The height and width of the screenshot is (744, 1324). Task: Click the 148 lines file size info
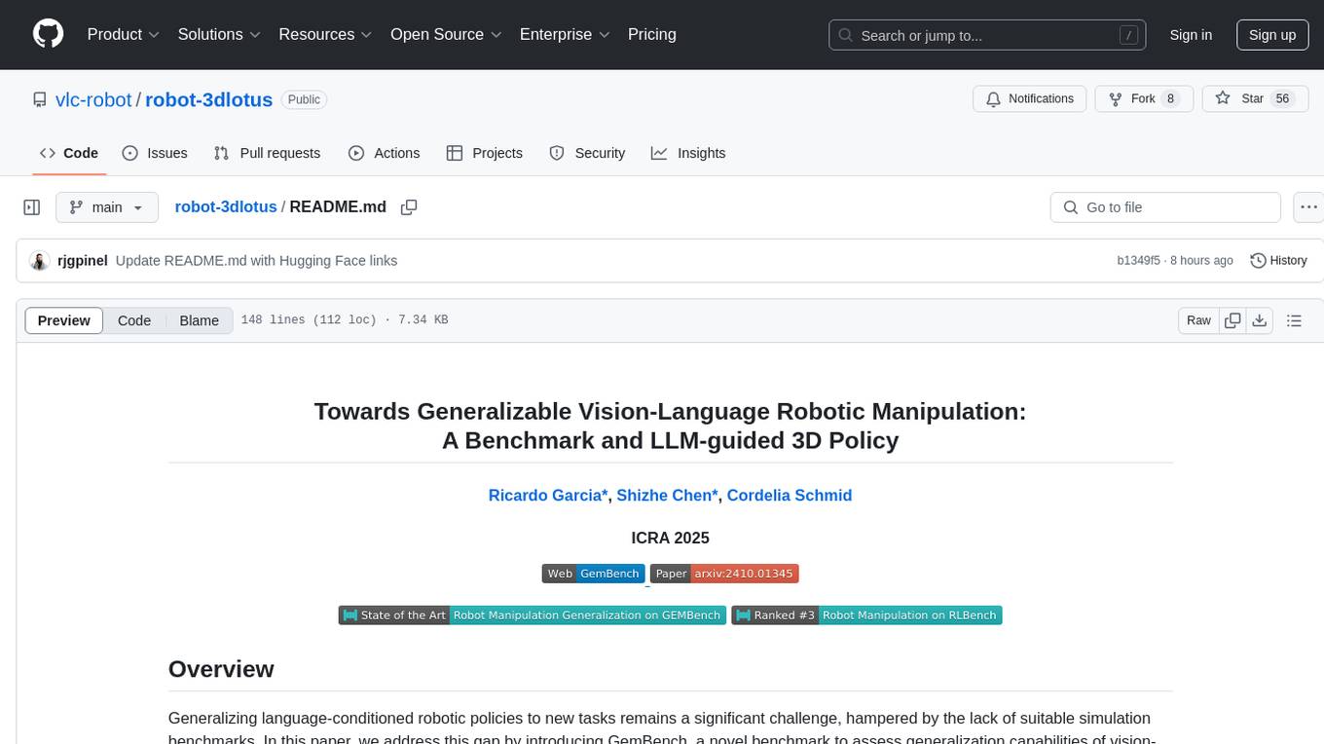345,320
